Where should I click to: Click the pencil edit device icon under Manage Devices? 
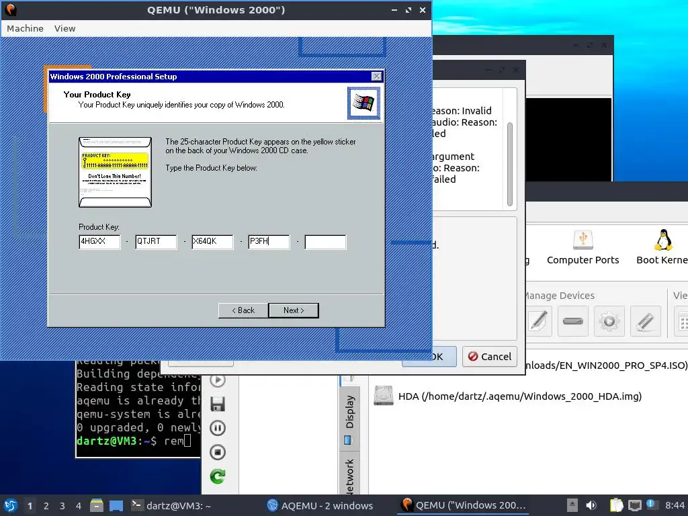coord(539,321)
